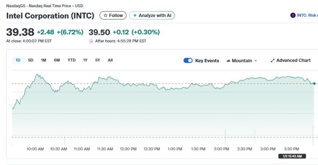Switch chart to YTD range
This screenshot has height=165, width=318.
(x=72, y=60)
